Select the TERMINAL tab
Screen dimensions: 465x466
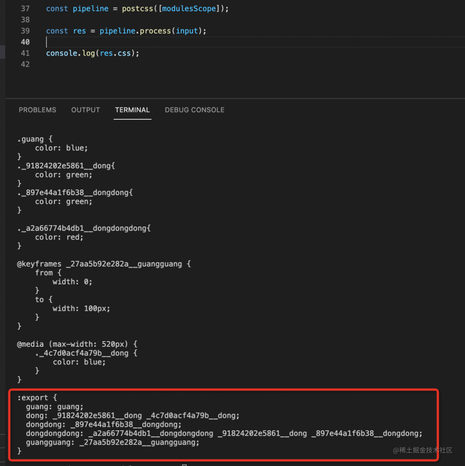coord(132,110)
